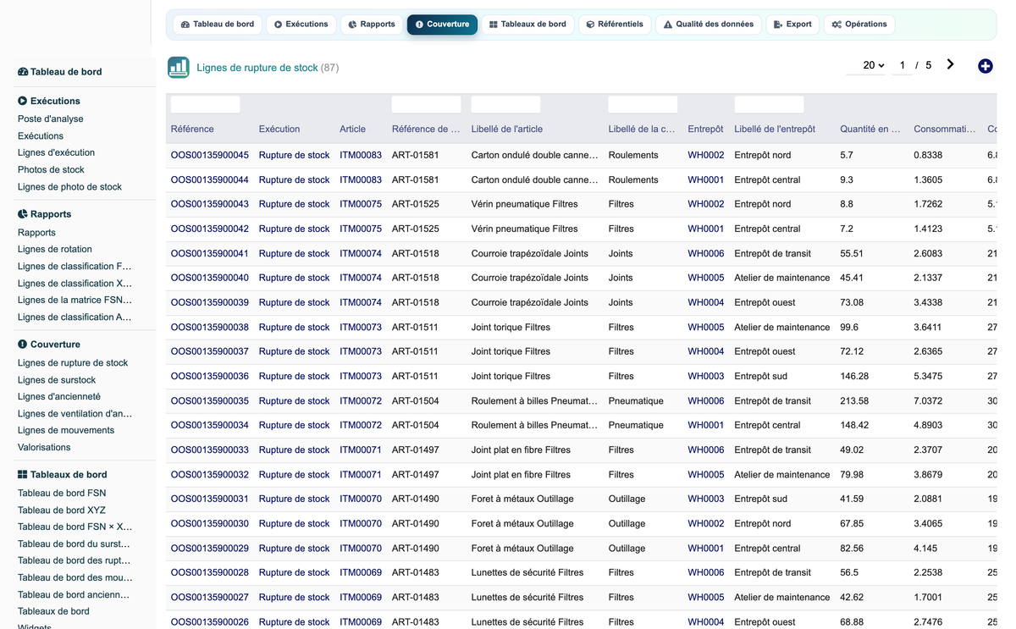Click the Lignes de rupture de stock title
Screen dimensions: 1016x629
click(257, 68)
